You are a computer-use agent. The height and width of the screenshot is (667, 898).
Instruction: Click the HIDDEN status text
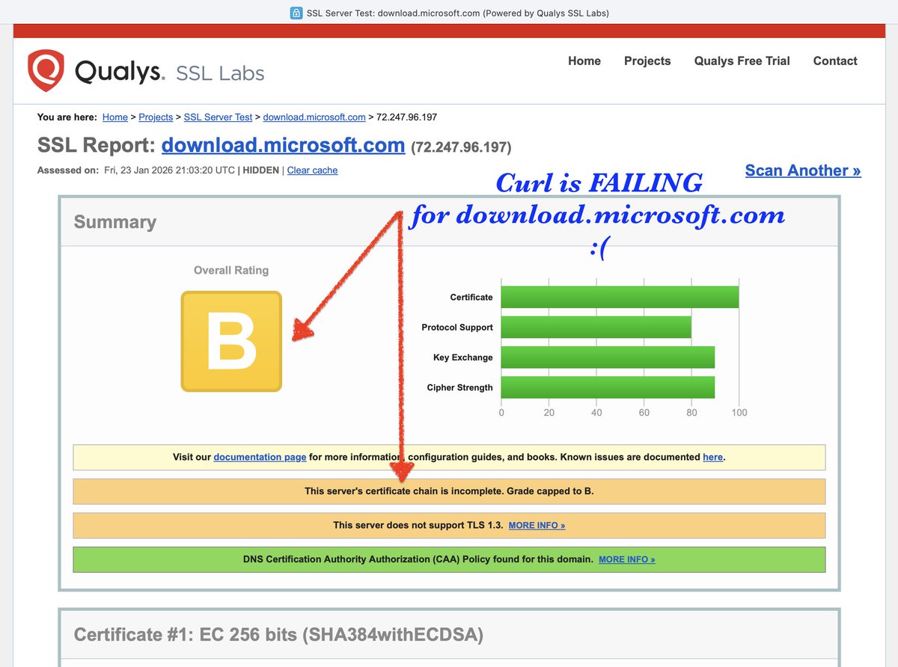tap(260, 170)
